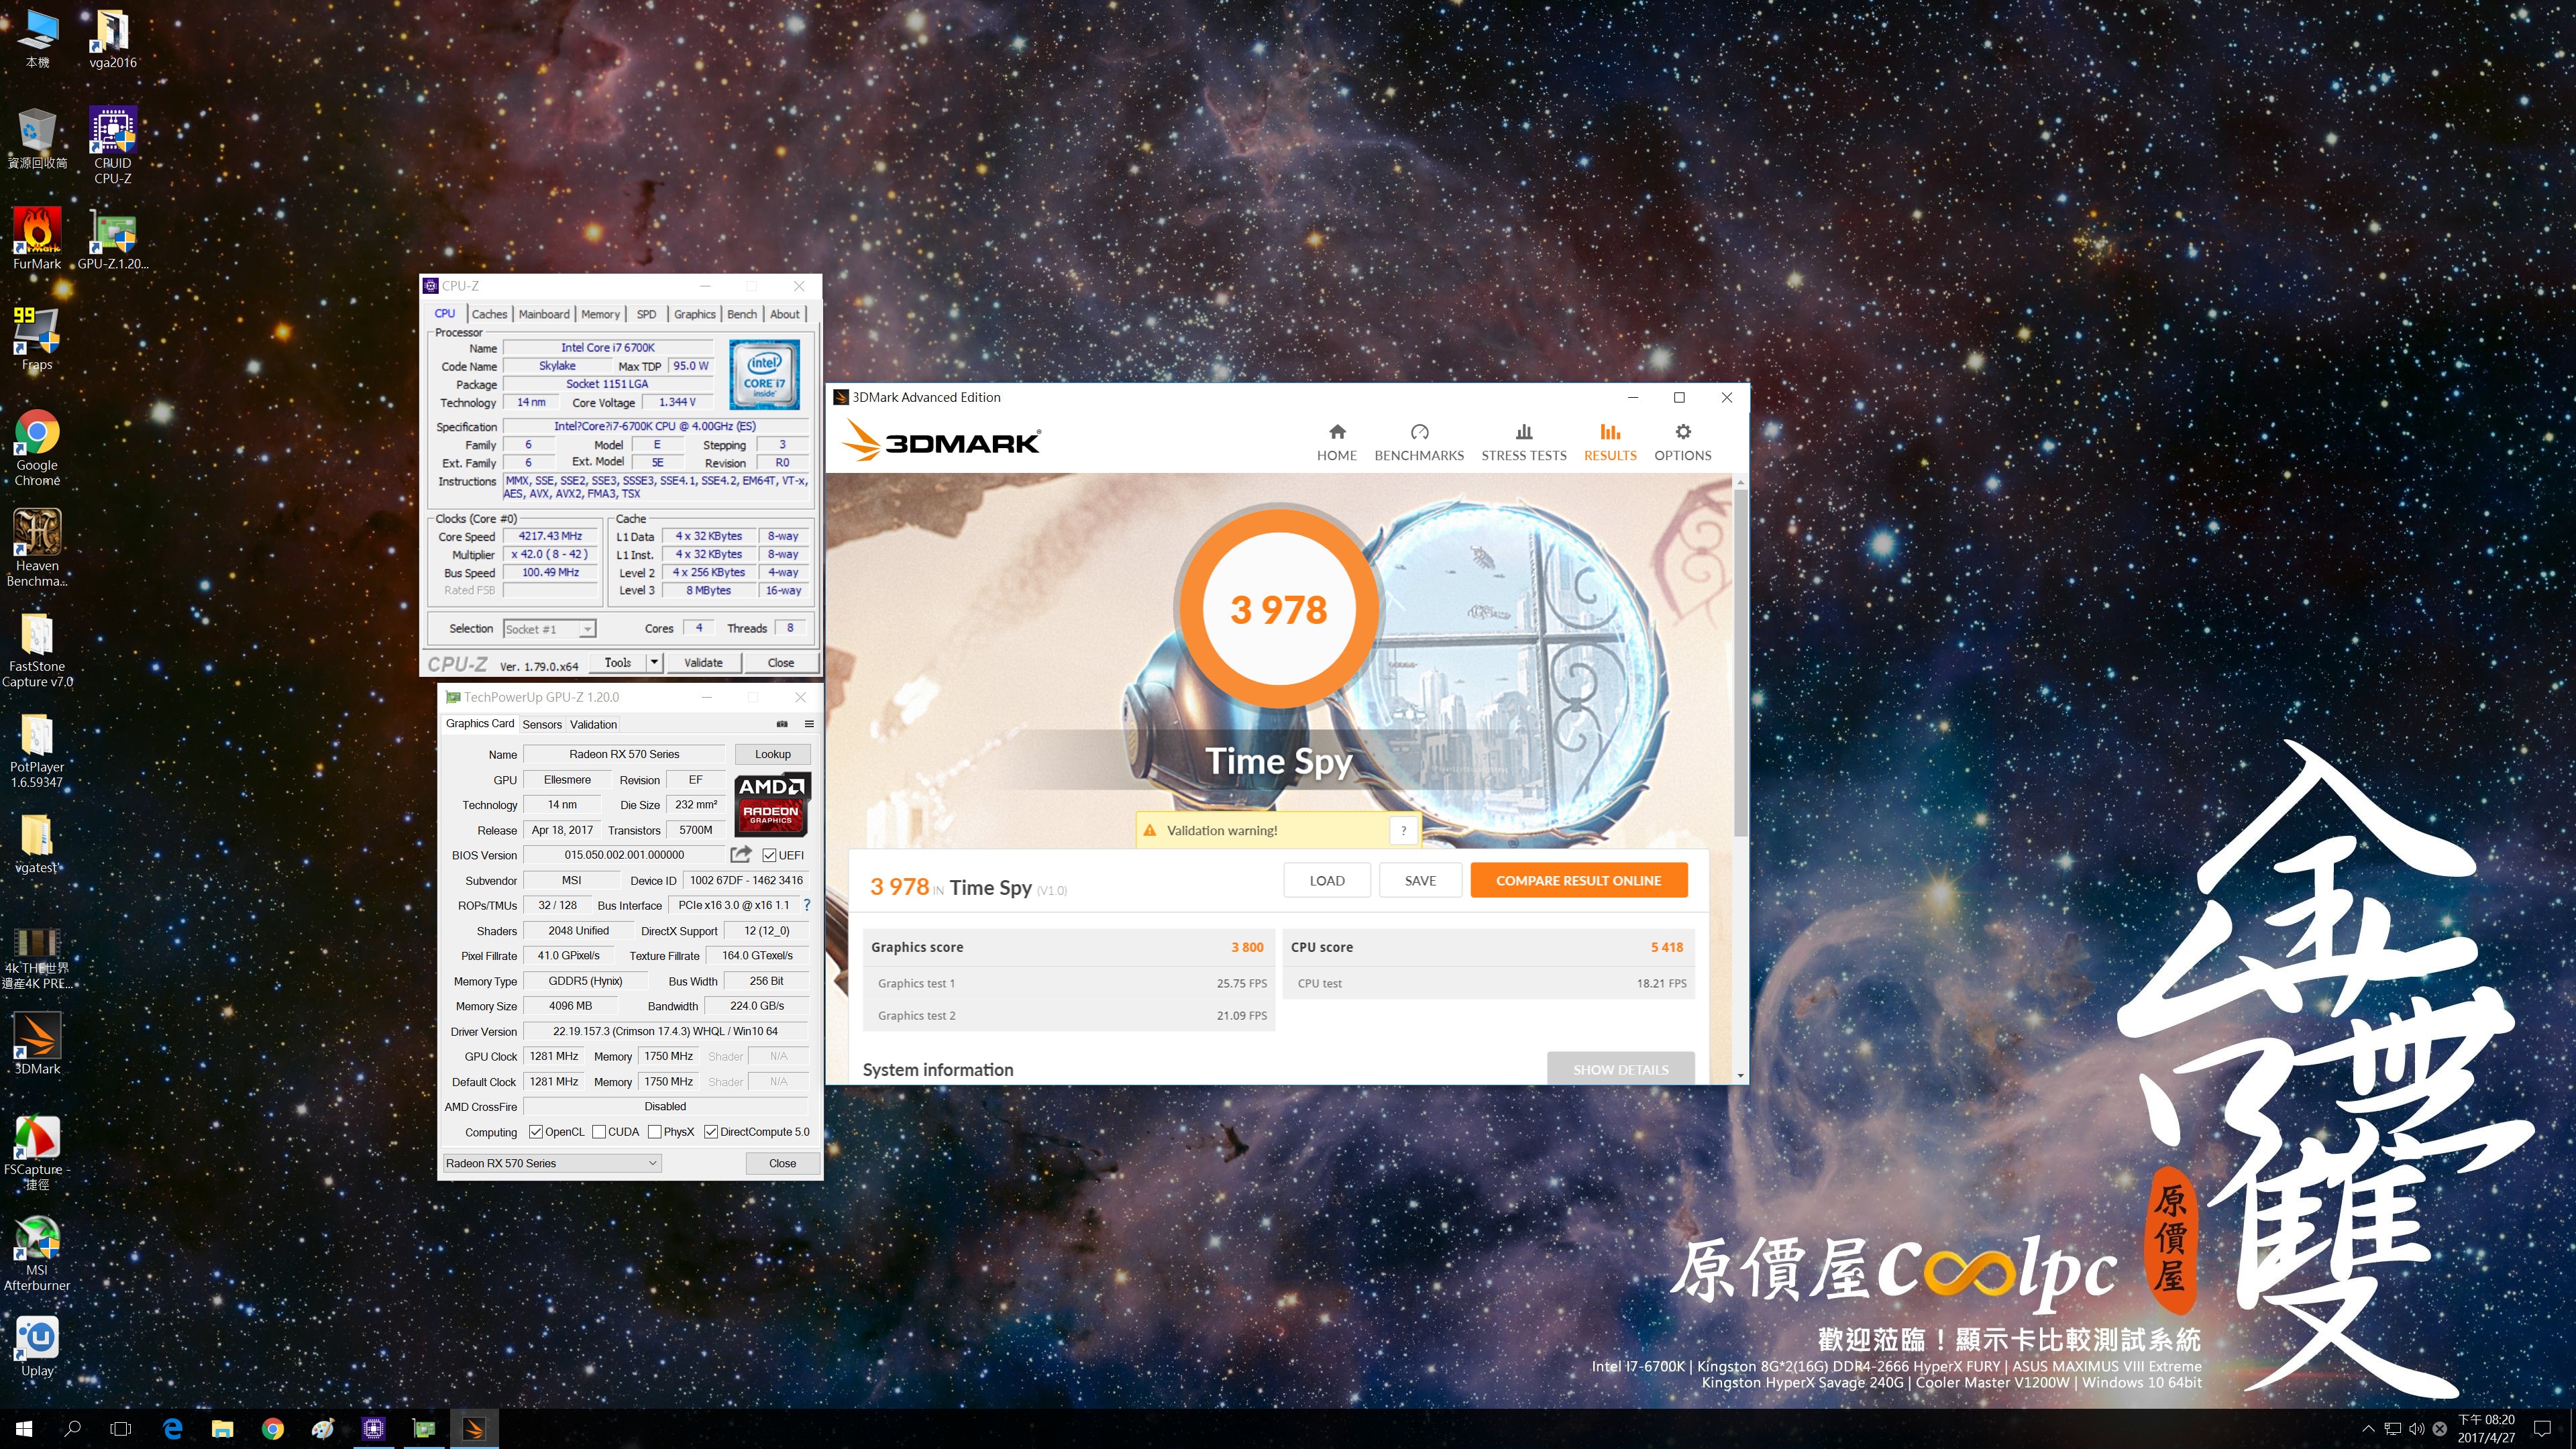
Task: Open File Explorer from the taskbar
Action: point(222,1429)
